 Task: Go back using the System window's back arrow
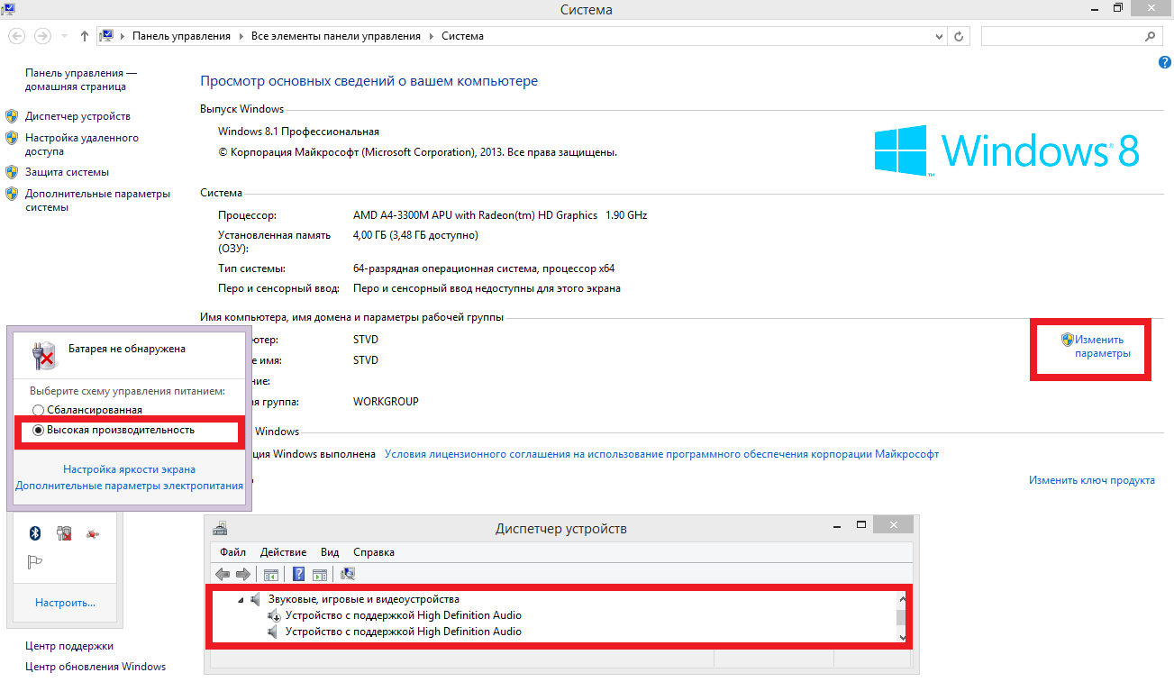[x=17, y=36]
